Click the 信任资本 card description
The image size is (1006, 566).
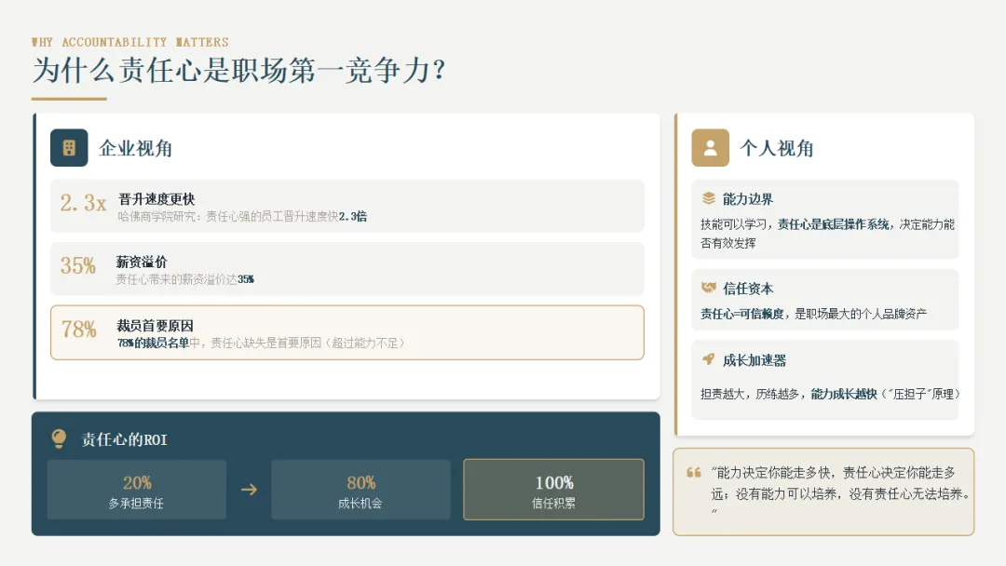813,314
